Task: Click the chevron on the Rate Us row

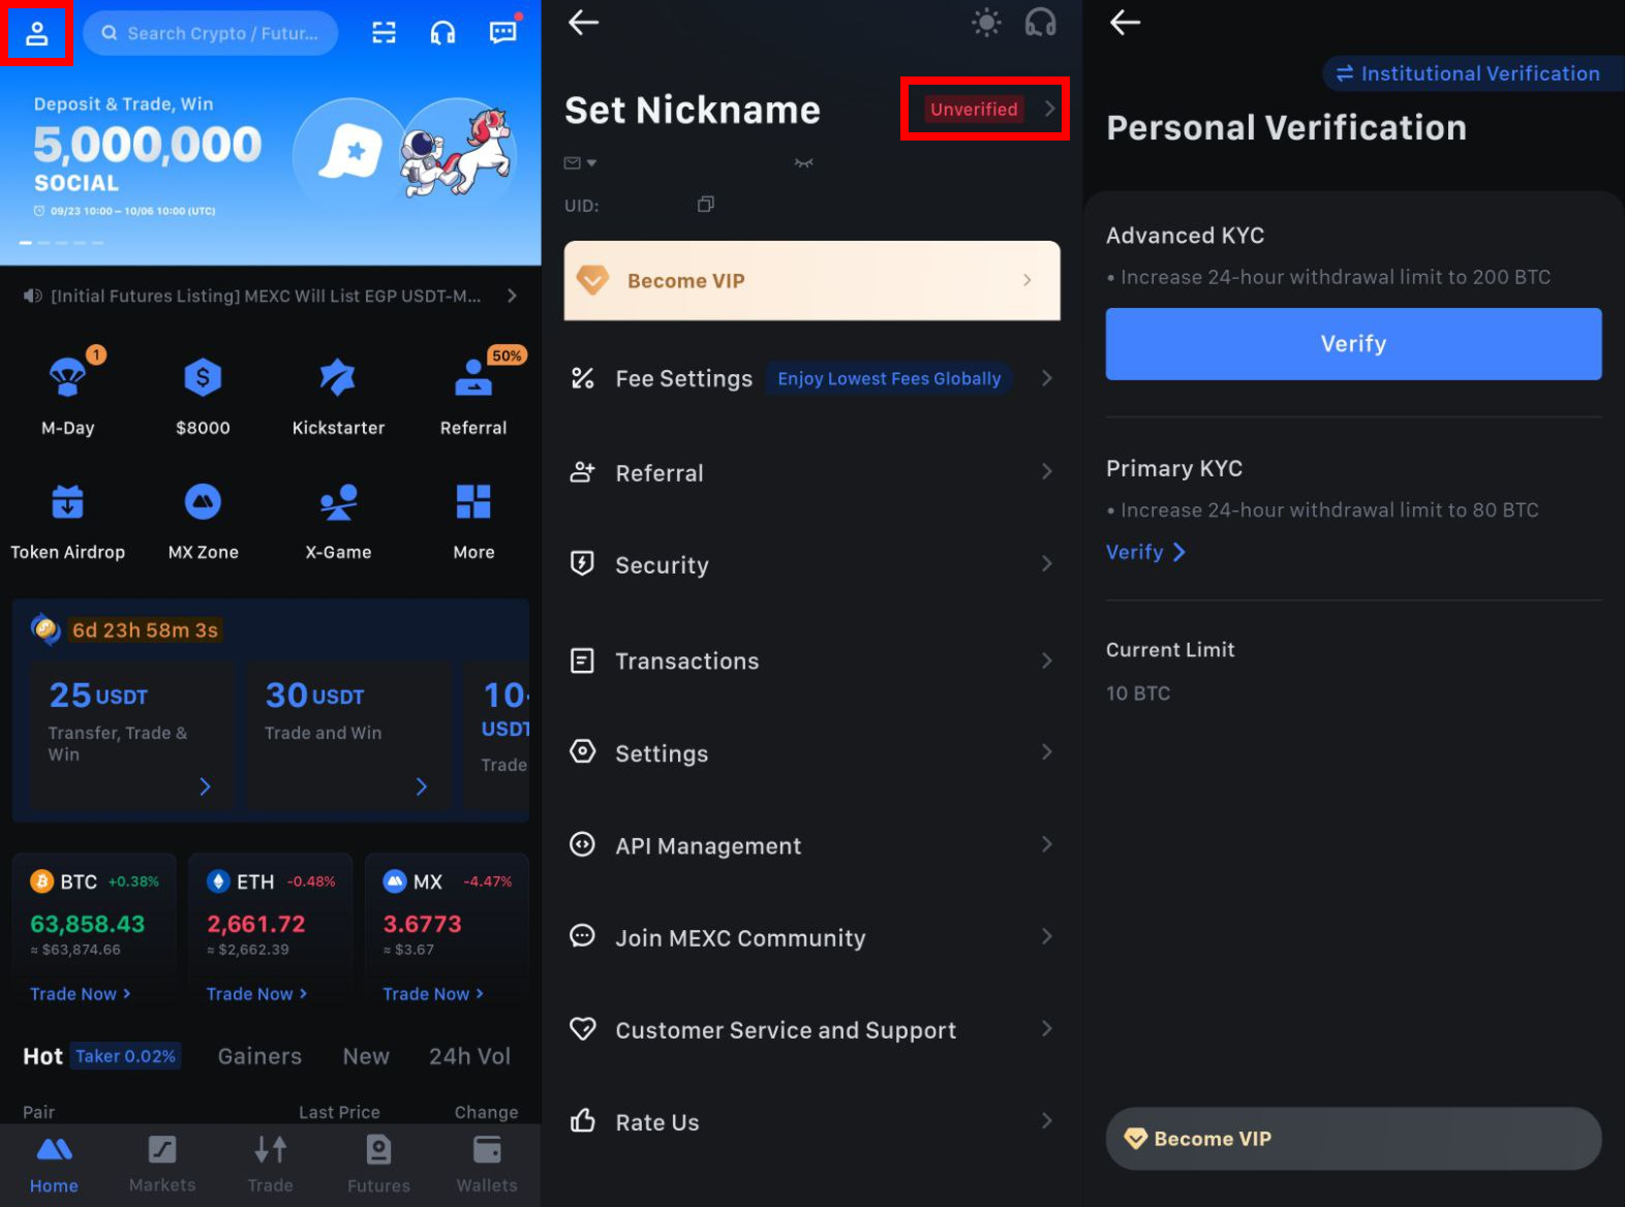Action: (1046, 1120)
